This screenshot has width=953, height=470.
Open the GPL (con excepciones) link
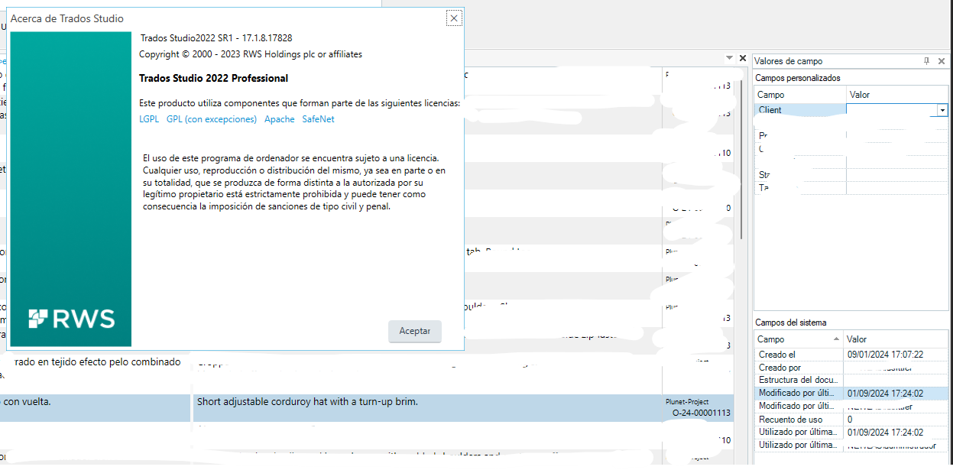coord(212,119)
